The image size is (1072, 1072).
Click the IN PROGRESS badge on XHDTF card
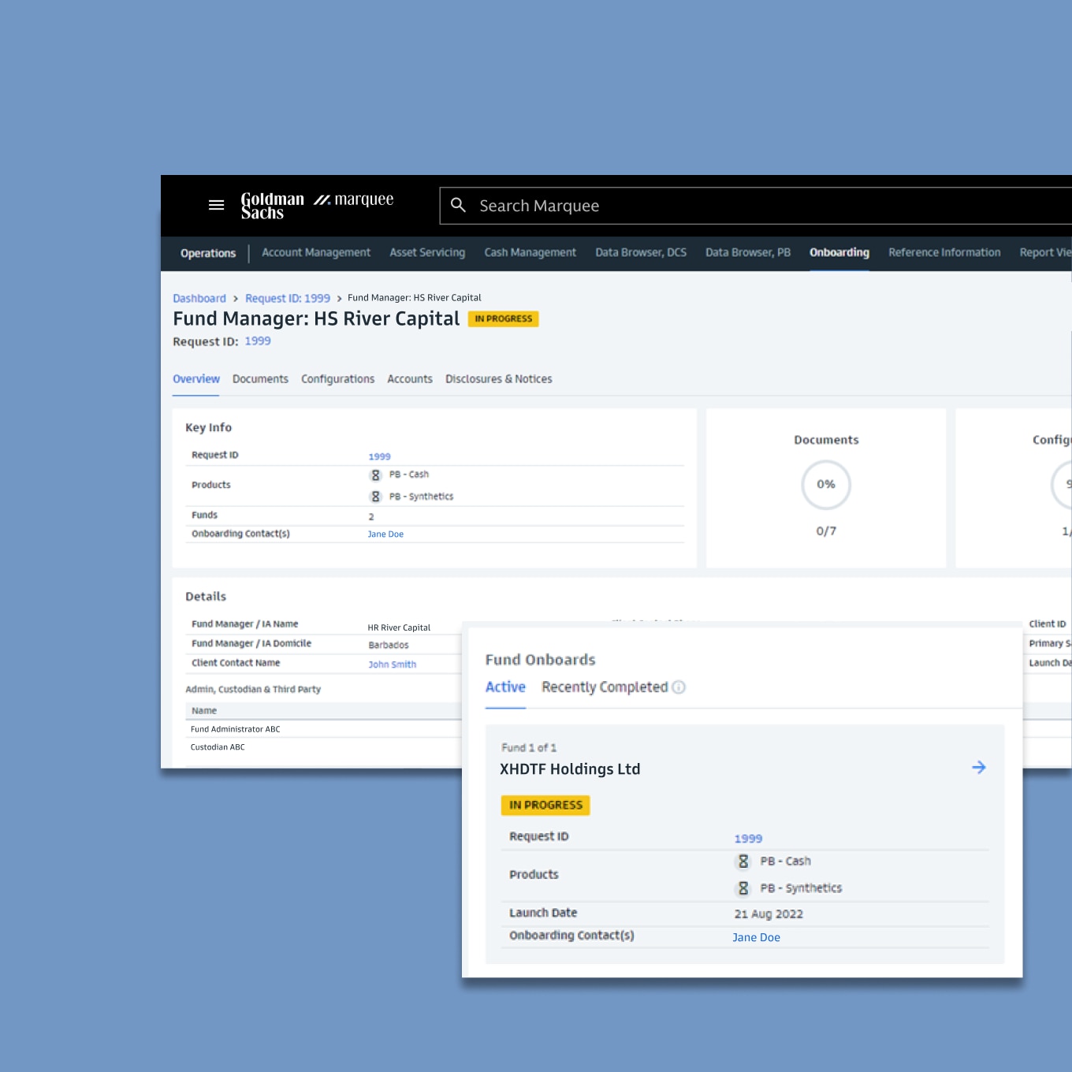coord(545,805)
